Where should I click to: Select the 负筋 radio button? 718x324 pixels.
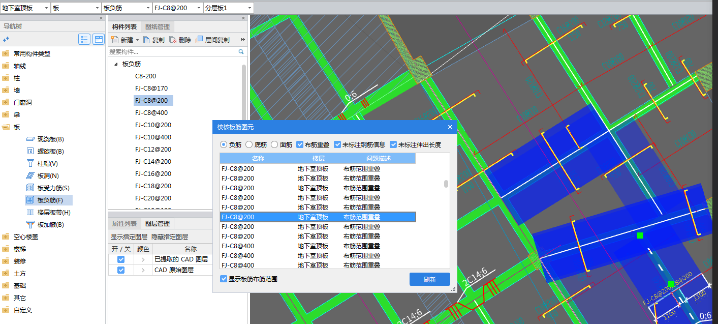point(223,144)
